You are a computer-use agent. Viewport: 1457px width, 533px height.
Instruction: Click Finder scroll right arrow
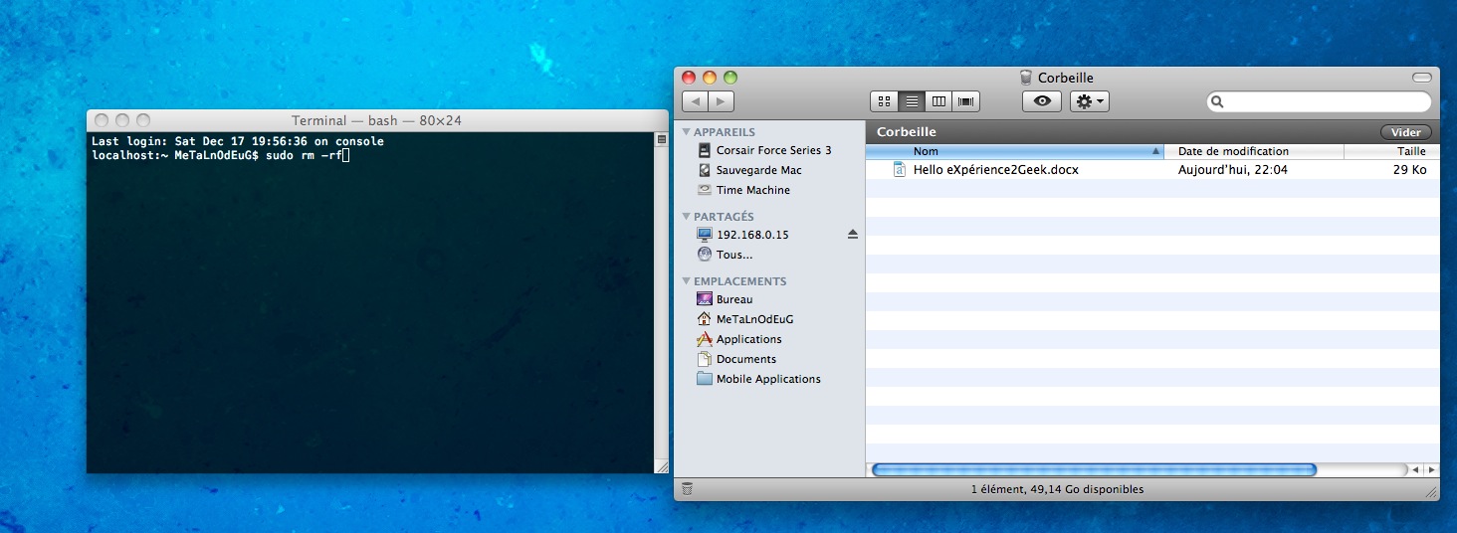(x=1431, y=469)
